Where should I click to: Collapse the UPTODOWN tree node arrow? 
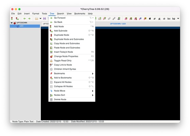pos(12,23)
